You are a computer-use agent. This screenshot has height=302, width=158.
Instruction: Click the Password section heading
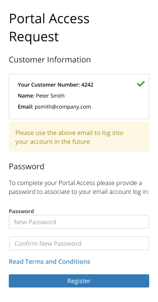26,167
